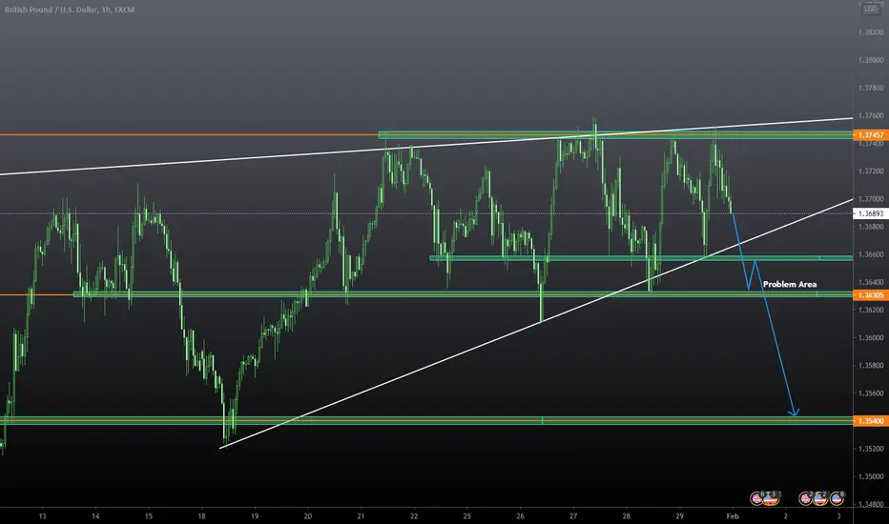Click the date label 27 on time axis
The width and height of the screenshot is (889, 524).
(x=573, y=516)
